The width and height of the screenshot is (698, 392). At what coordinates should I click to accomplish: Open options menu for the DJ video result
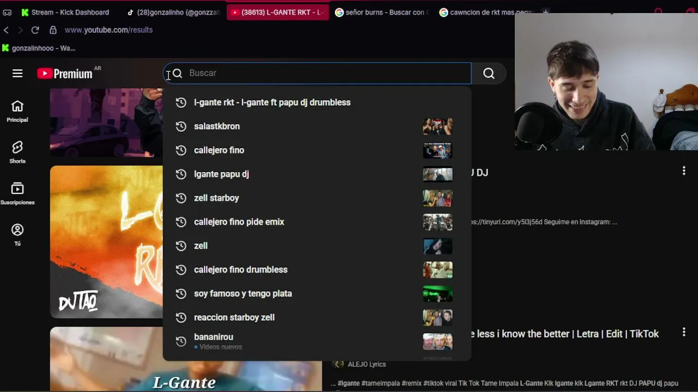click(684, 171)
